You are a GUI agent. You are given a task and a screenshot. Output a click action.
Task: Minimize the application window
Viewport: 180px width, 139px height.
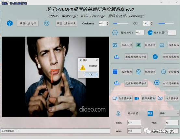161,2
